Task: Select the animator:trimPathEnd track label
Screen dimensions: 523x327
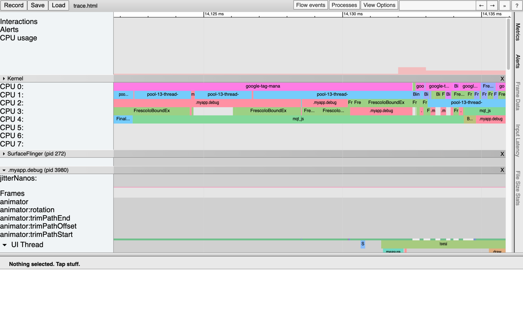Action: (x=35, y=218)
